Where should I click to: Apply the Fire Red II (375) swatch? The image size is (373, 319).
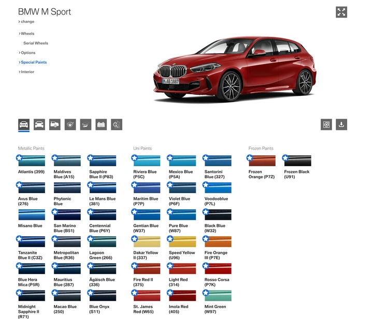[147, 269]
